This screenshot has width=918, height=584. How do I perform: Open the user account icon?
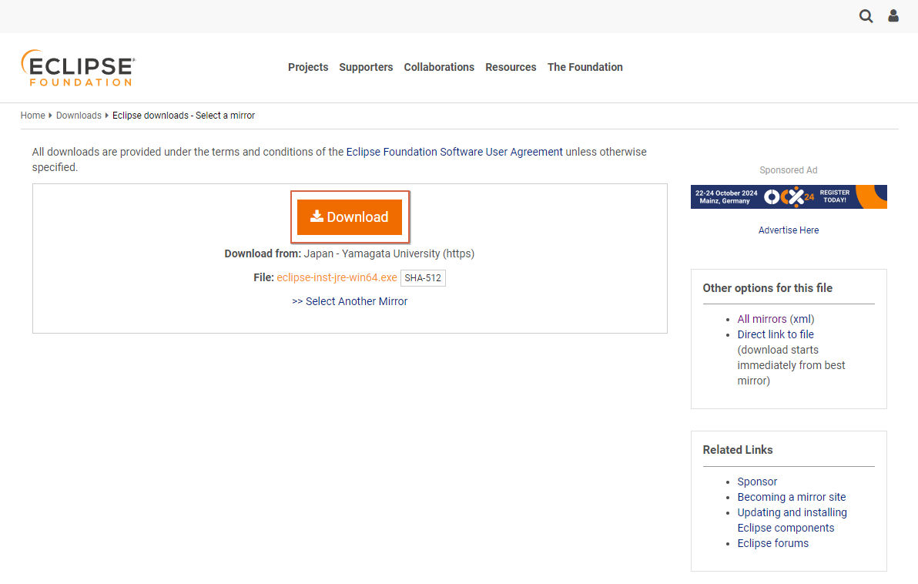click(893, 16)
